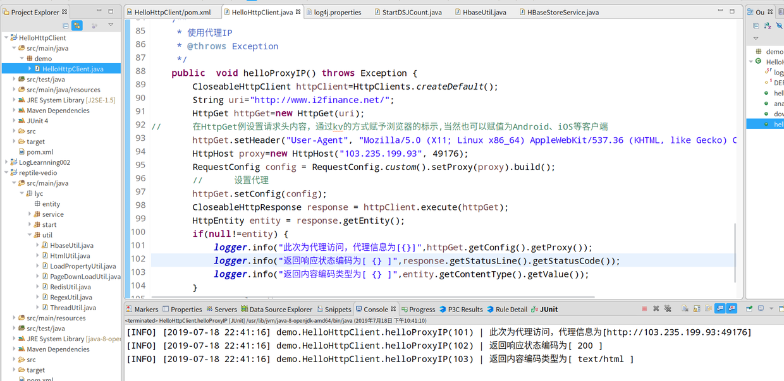Expand the service package
The width and height of the screenshot is (784, 381).
point(29,214)
